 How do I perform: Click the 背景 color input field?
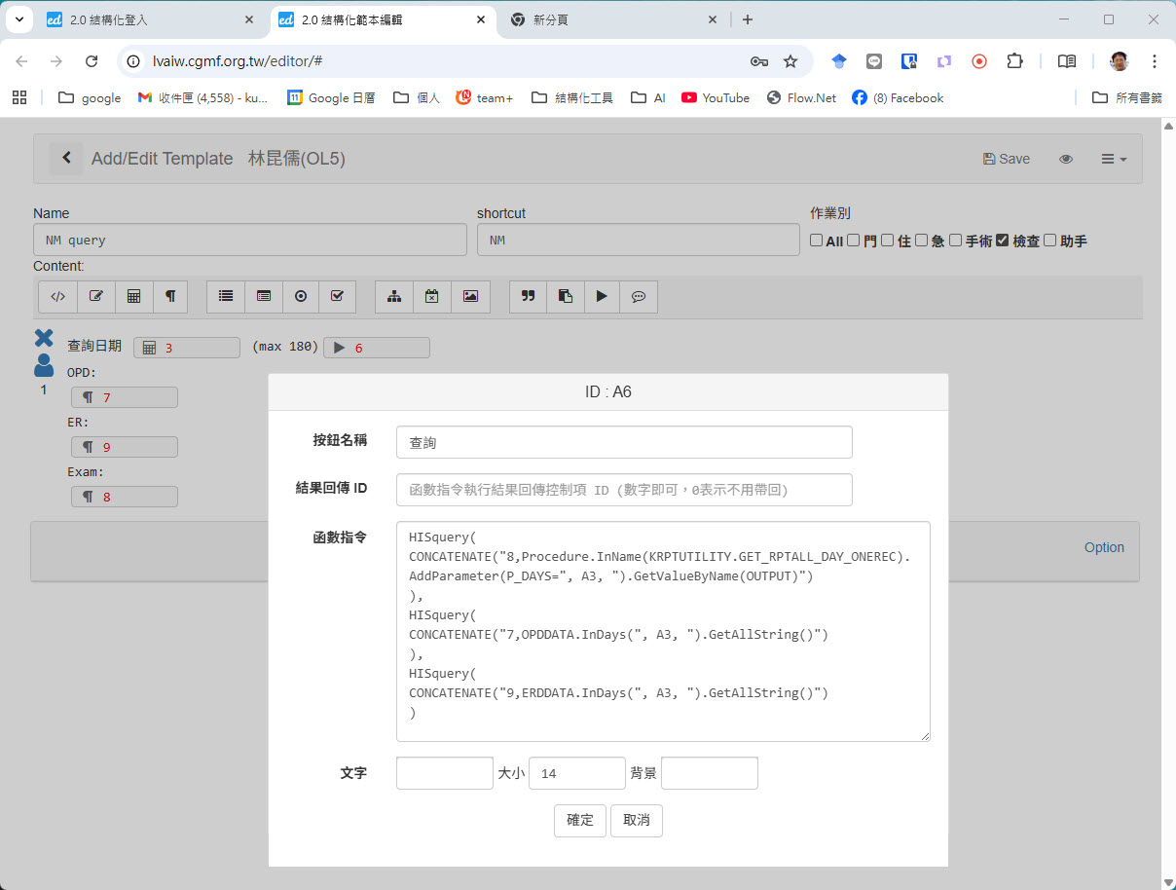tap(709, 773)
